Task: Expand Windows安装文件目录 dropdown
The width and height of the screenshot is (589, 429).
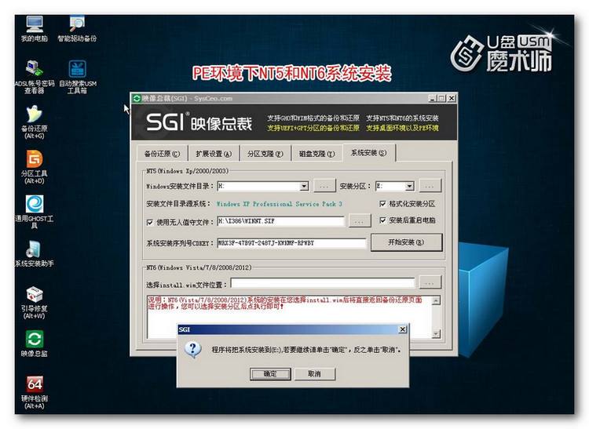Action: (304, 186)
